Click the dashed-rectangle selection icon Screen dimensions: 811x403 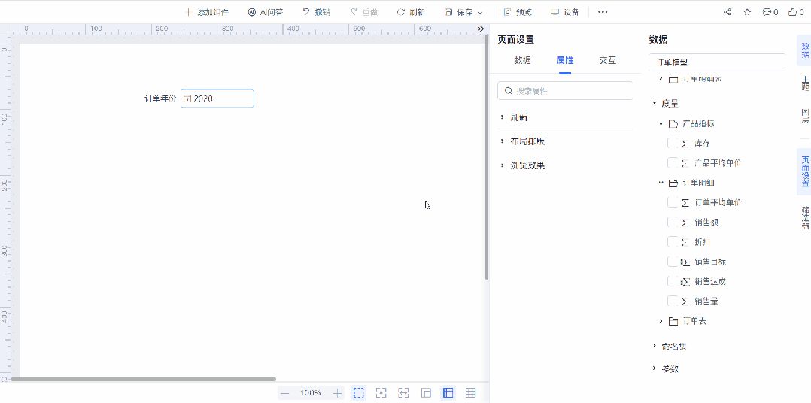tap(358, 393)
